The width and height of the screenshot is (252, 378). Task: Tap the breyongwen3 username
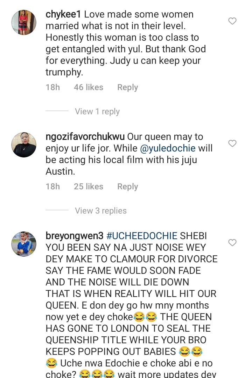(x=74, y=236)
